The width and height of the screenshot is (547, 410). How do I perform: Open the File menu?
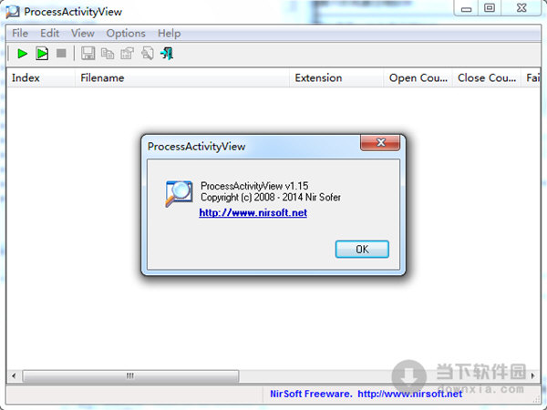tap(20, 34)
